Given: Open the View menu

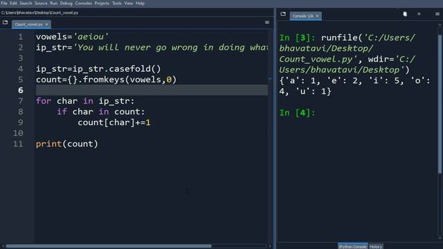Looking at the screenshot, I should click(129, 3).
